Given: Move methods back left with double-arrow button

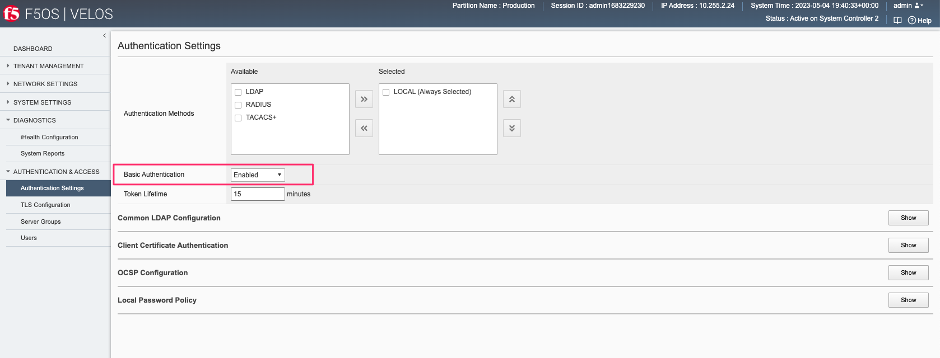Looking at the screenshot, I should [x=364, y=128].
